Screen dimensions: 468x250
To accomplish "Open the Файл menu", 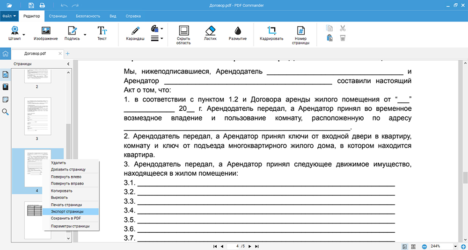I will tap(9, 16).
